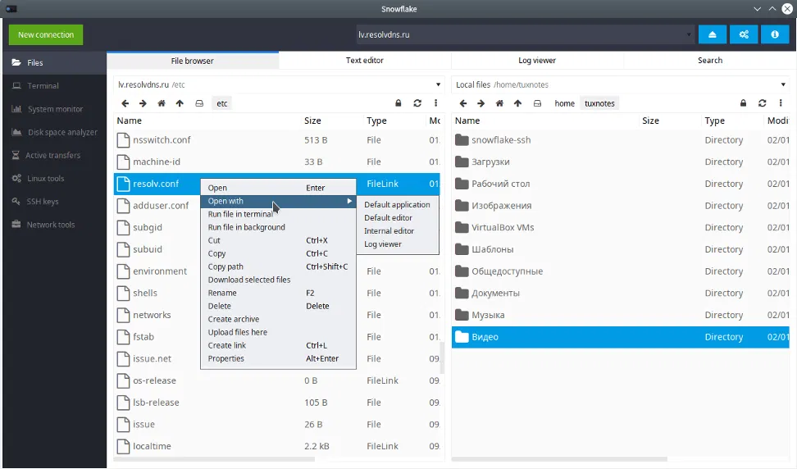Viewport: 797px width, 469px height.
Task: Open Active transfers from the sidebar
Action: pos(54,155)
